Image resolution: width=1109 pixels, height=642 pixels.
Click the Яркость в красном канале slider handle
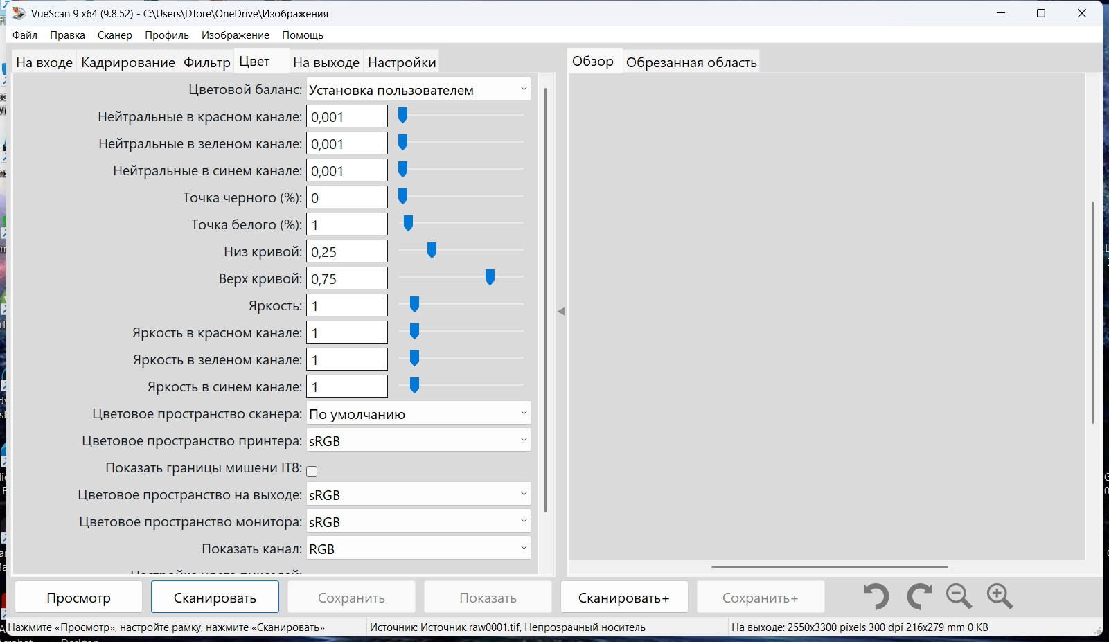[x=414, y=332]
